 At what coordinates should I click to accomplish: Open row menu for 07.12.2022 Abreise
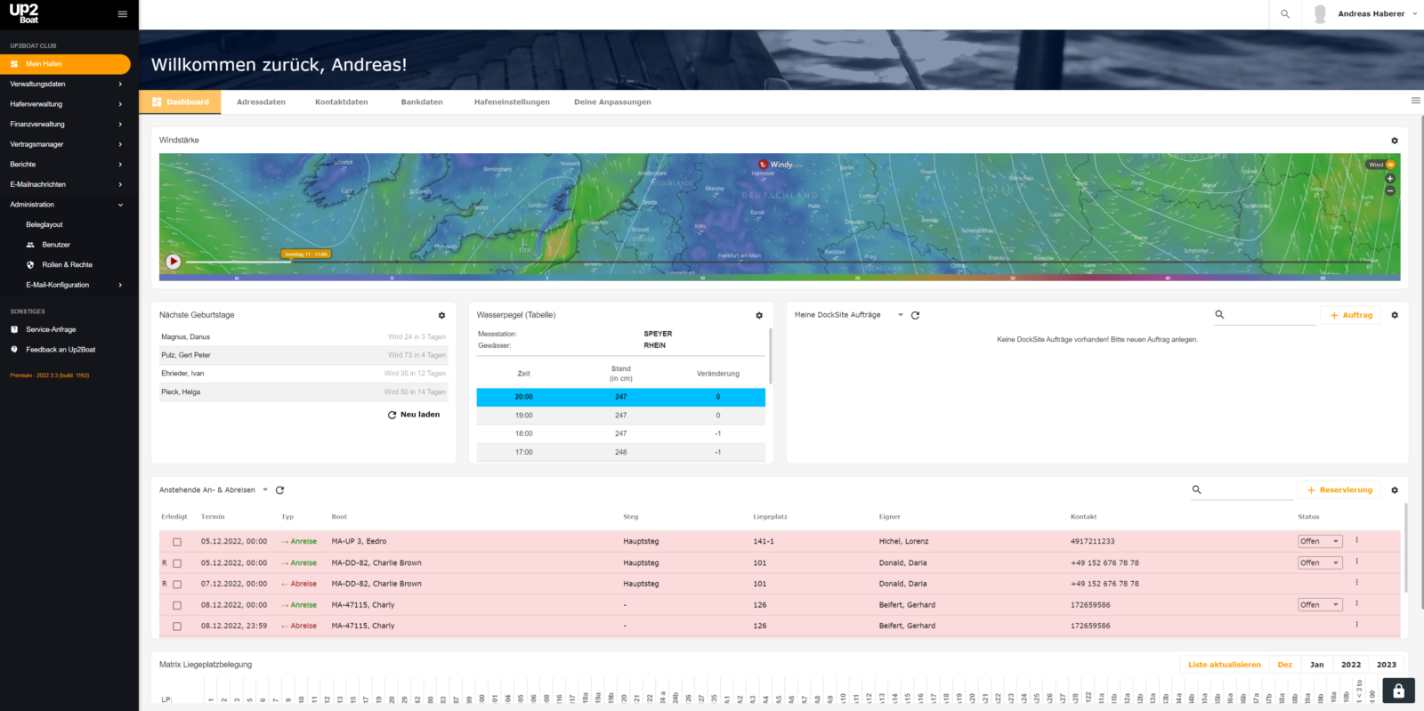(1357, 583)
